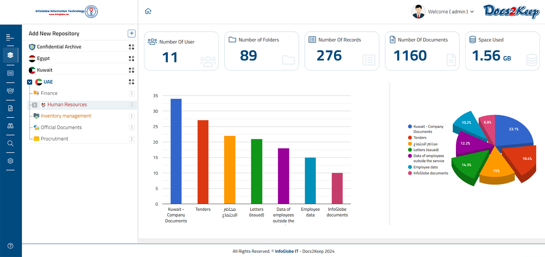Click the green Letters (issued) bar

click(256, 171)
